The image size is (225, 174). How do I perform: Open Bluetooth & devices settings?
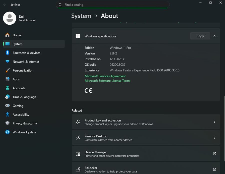pyautogui.click(x=34, y=53)
